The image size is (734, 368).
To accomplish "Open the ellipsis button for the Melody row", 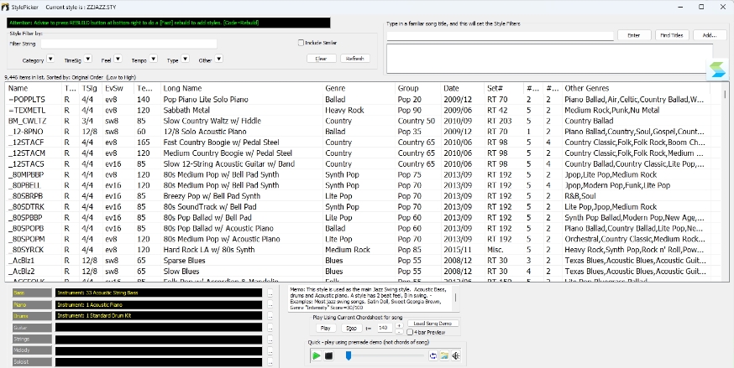I will 270,350.
